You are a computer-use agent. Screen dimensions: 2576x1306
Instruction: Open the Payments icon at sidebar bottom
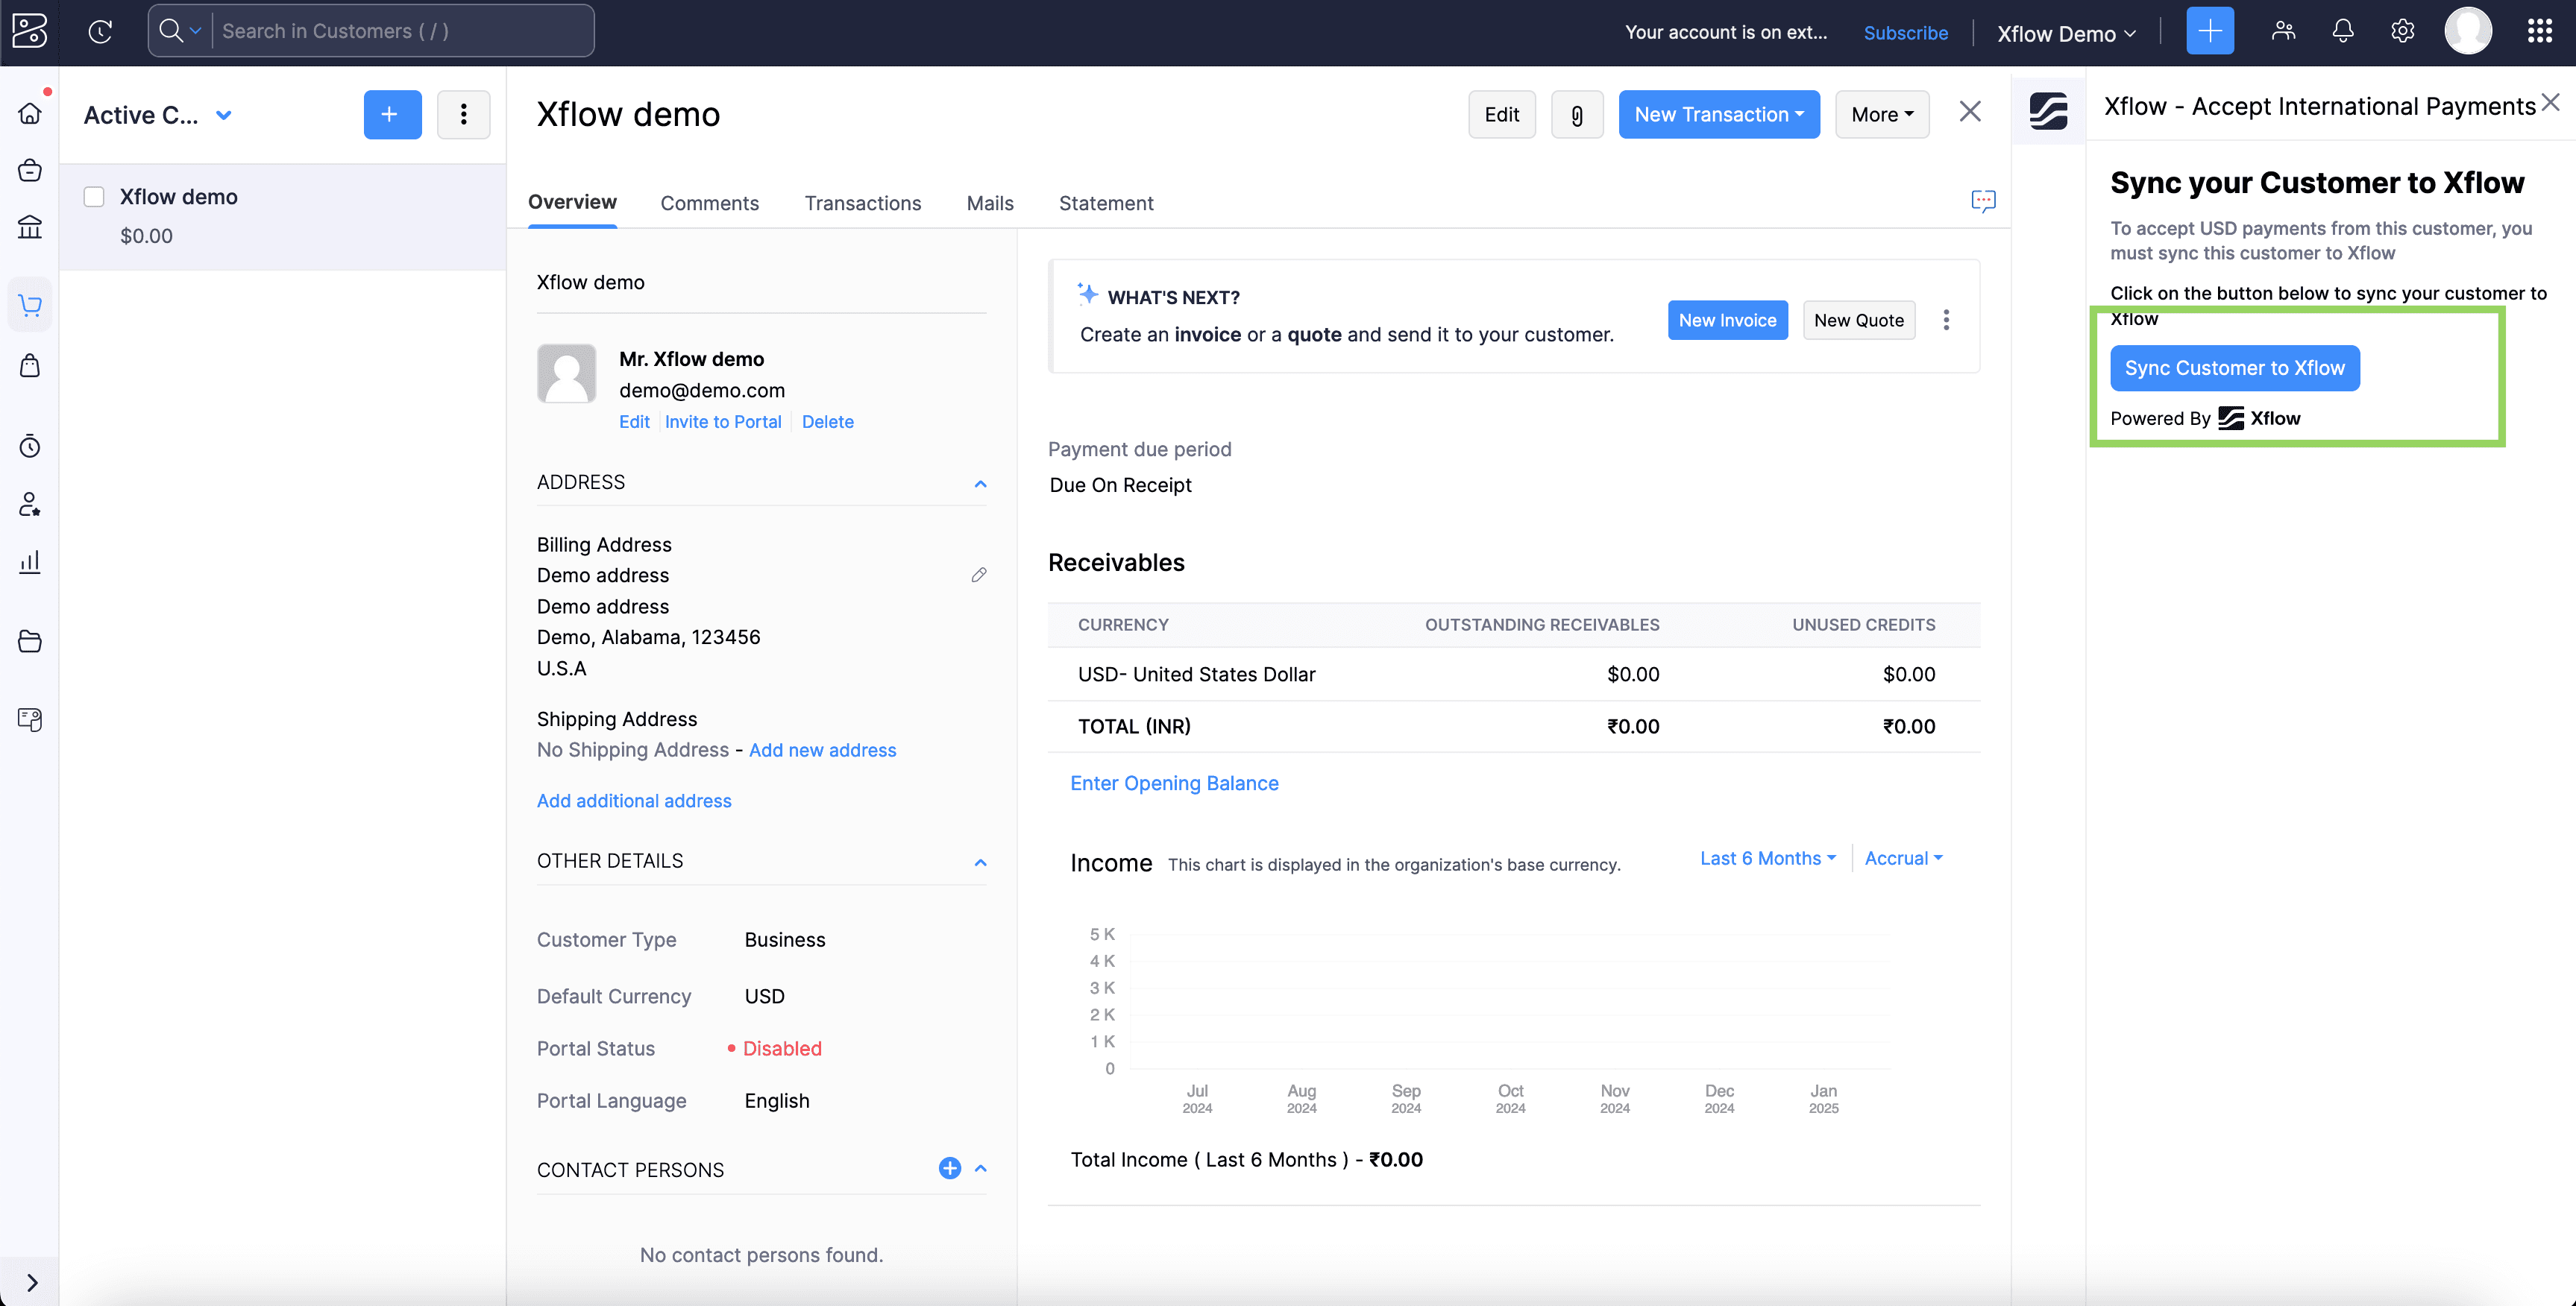(x=30, y=719)
